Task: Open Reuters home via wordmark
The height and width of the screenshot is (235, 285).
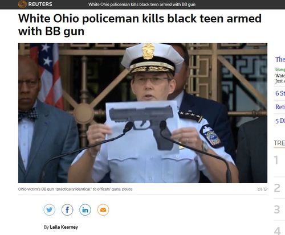Action: (40, 4)
